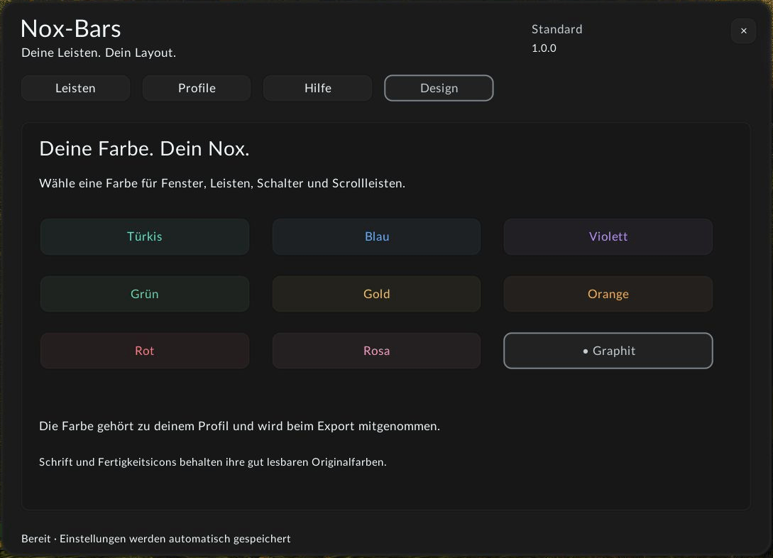Select the Graphit color theme
The image size is (773, 558).
click(608, 351)
